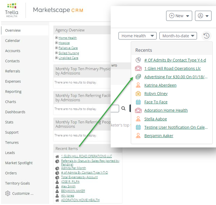Open the Recents history clock icon
This screenshot has width=216, height=205.
[x=206, y=36]
